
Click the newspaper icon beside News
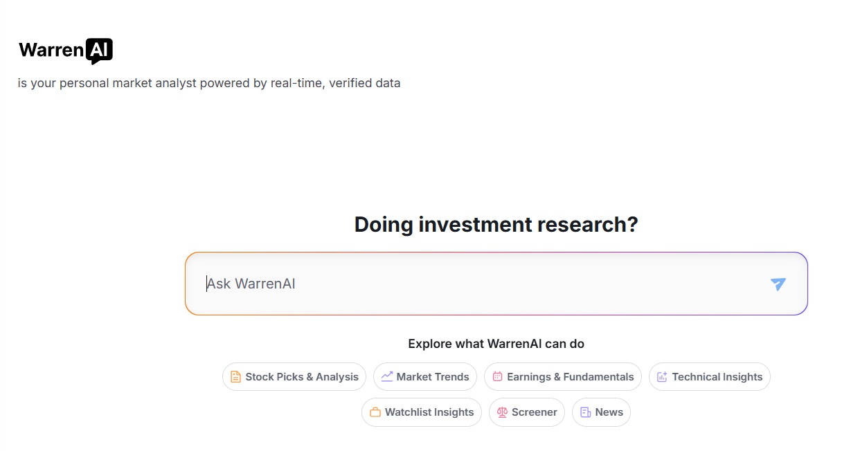click(585, 412)
